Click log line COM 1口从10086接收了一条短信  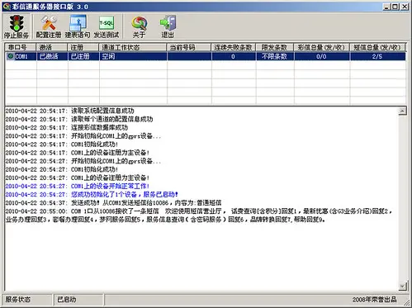pos(199,216)
